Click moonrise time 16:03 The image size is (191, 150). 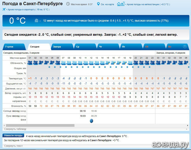coord(83,116)
